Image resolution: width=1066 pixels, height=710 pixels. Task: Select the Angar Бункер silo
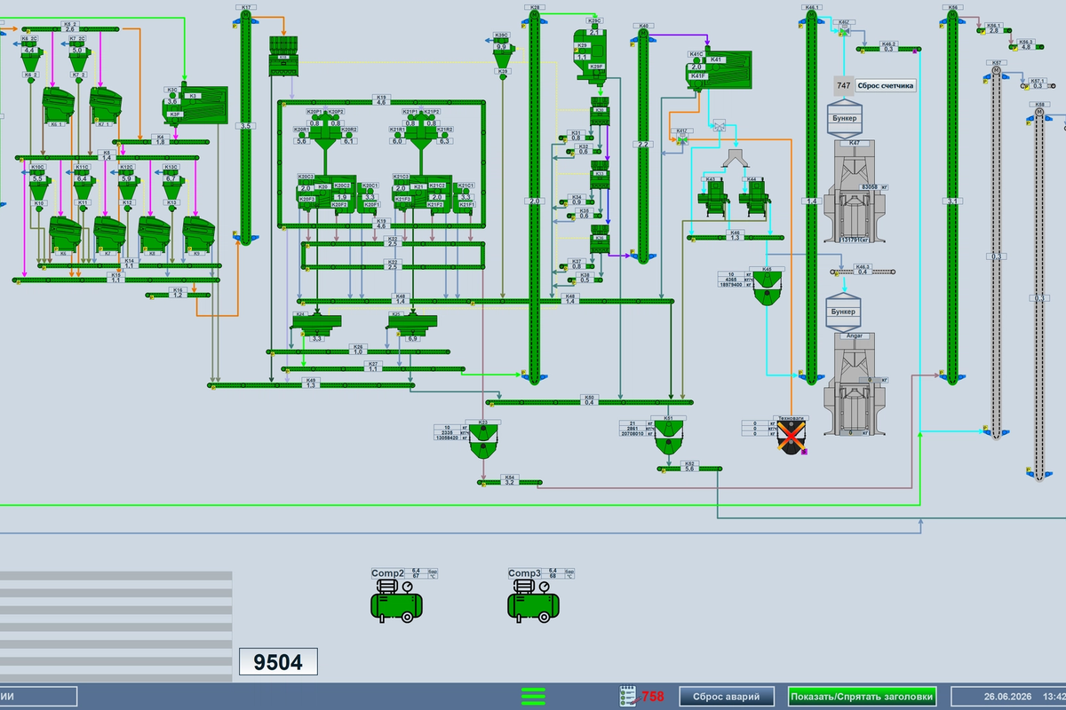click(841, 312)
